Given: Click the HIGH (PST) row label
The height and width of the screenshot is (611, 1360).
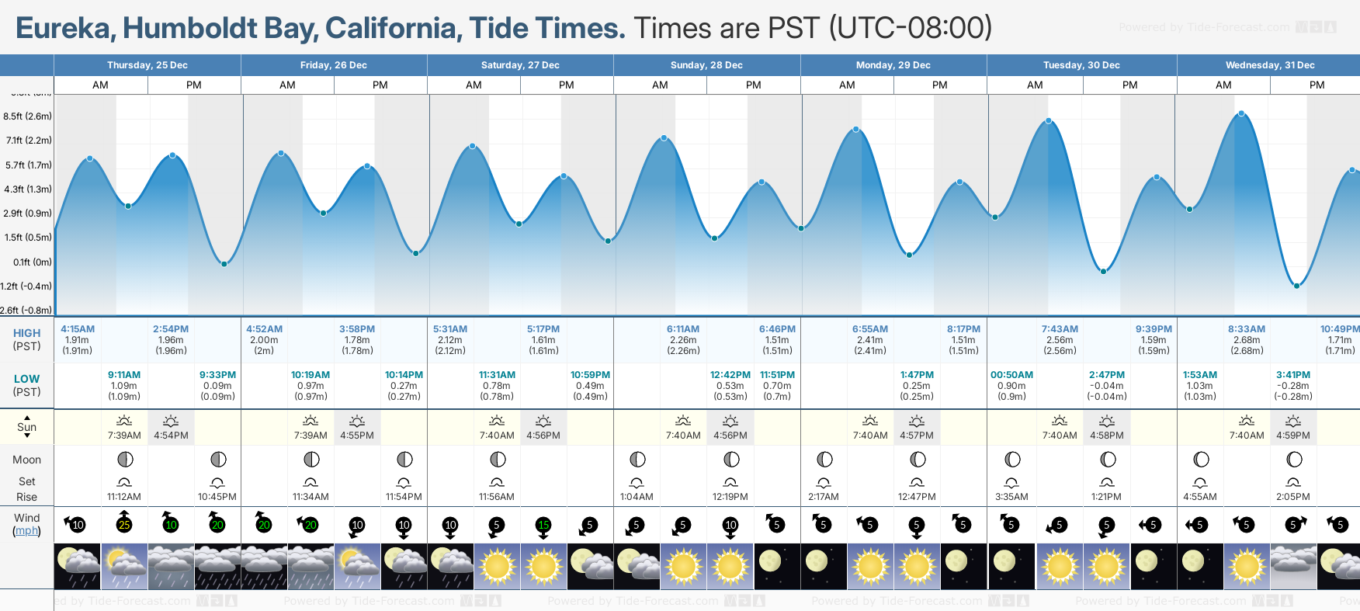Looking at the screenshot, I should point(27,339).
